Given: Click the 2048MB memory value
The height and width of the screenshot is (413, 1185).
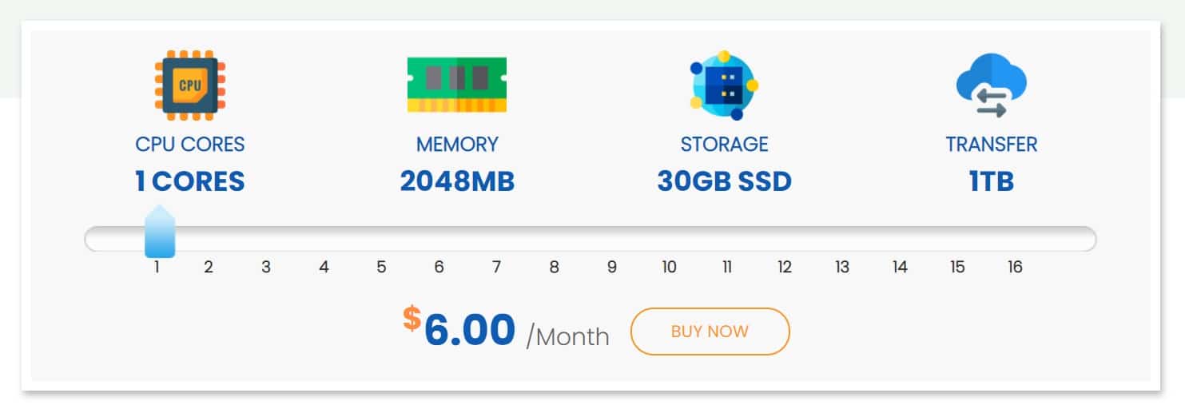Looking at the screenshot, I should pyautogui.click(x=457, y=182).
